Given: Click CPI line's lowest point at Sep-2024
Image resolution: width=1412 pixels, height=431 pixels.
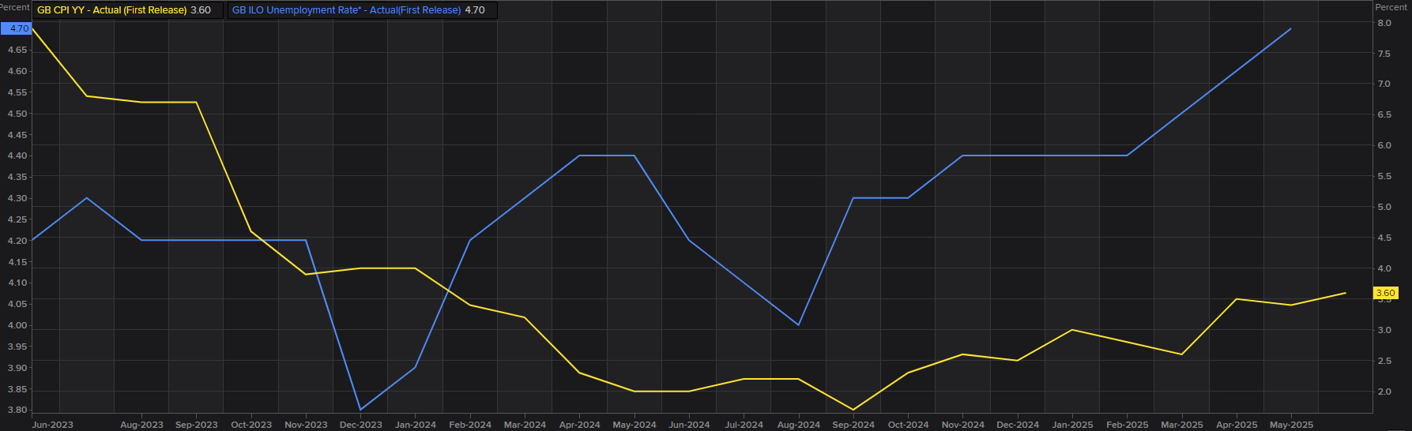Looking at the screenshot, I should [853, 410].
